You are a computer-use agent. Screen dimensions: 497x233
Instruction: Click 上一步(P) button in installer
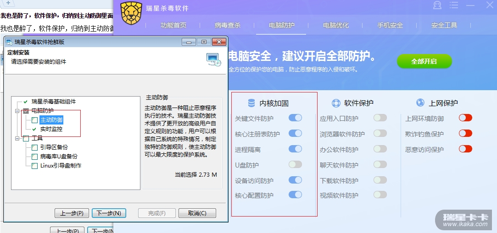coord(72,213)
